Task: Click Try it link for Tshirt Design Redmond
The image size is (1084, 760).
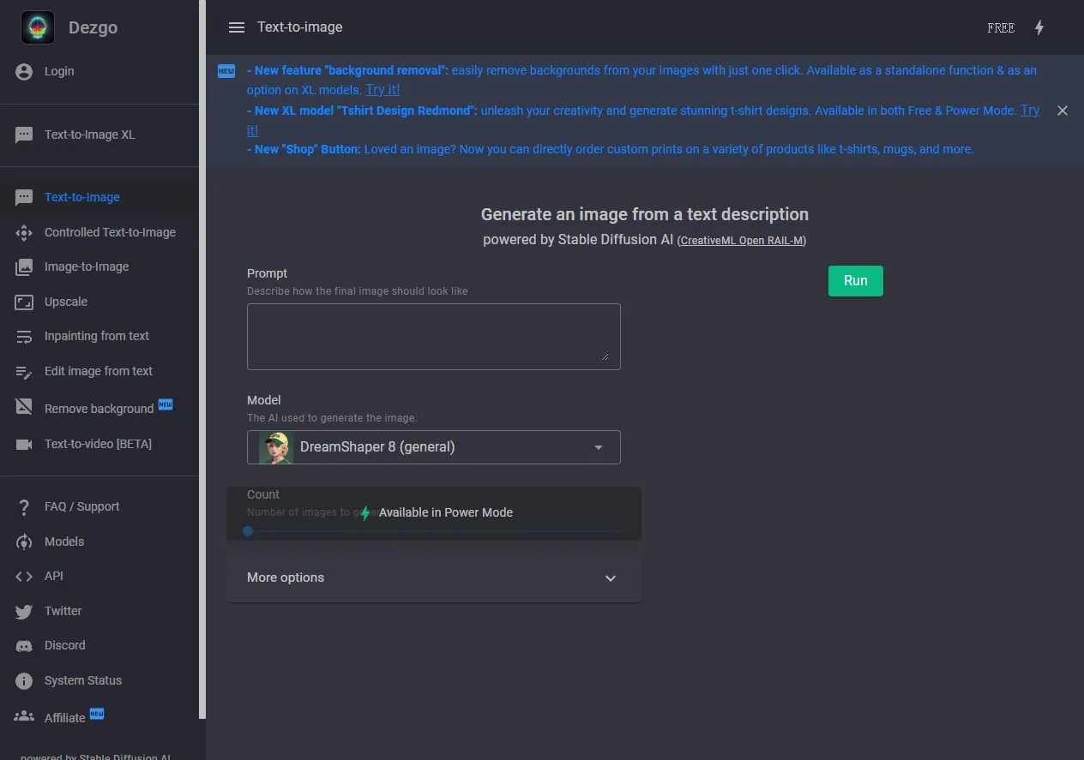Action: point(1030,111)
